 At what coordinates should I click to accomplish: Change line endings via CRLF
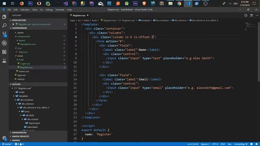[x=223, y=144]
